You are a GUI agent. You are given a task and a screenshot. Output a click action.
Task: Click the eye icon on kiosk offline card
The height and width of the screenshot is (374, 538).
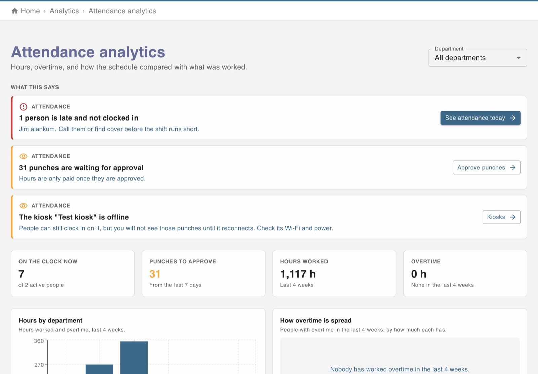[x=23, y=206]
